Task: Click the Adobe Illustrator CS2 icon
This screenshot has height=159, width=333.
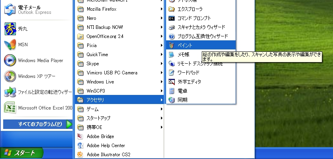Action: (80, 155)
